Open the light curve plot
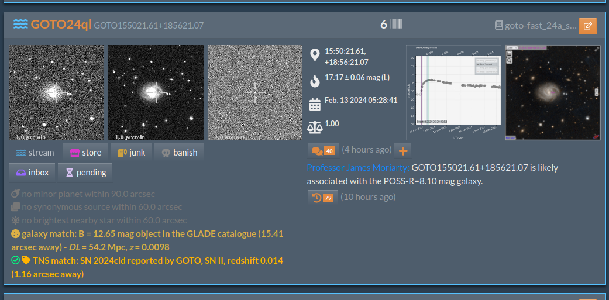Image resolution: width=609 pixels, height=300 pixels. pos(453,92)
